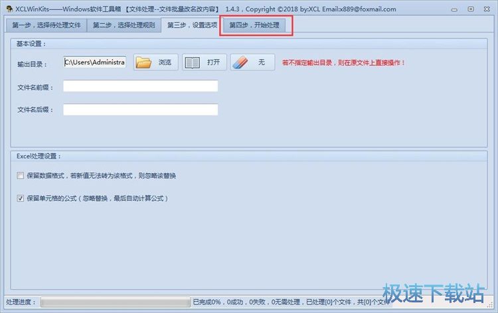
Task: Switch to the 第一步,选择待处理文件 tab
Action: coord(46,25)
